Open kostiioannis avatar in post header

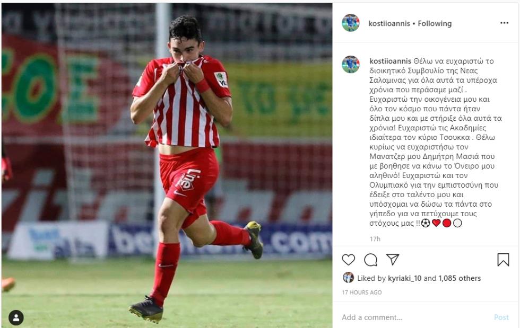pos(351,23)
